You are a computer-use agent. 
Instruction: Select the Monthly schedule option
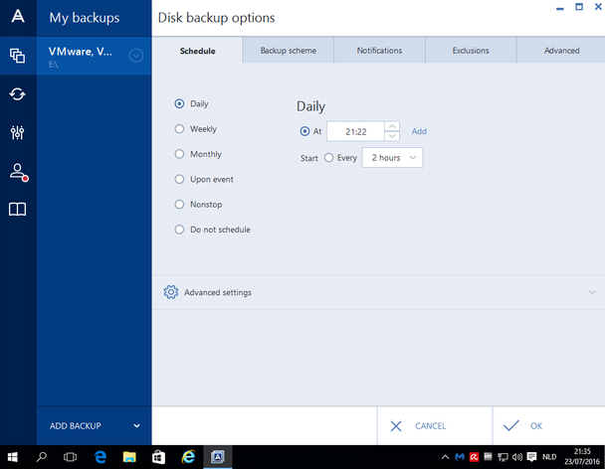[179, 154]
